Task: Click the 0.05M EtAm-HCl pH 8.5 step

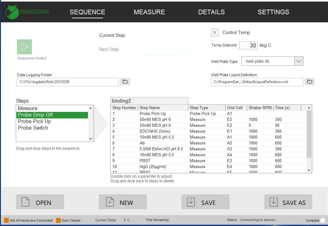Action: [161, 149]
